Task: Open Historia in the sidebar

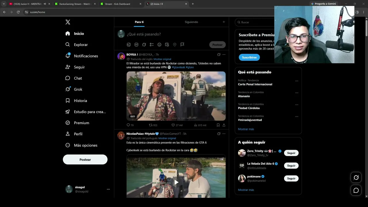Action: pyautogui.click(x=76, y=101)
